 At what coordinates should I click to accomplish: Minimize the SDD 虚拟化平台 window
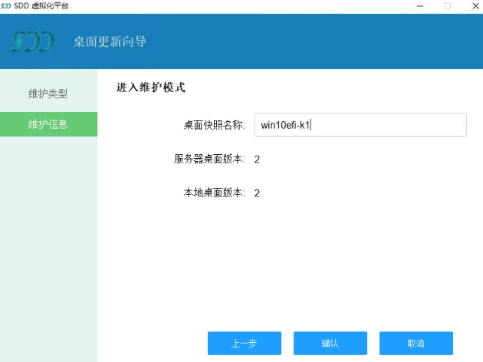coord(421,5)
